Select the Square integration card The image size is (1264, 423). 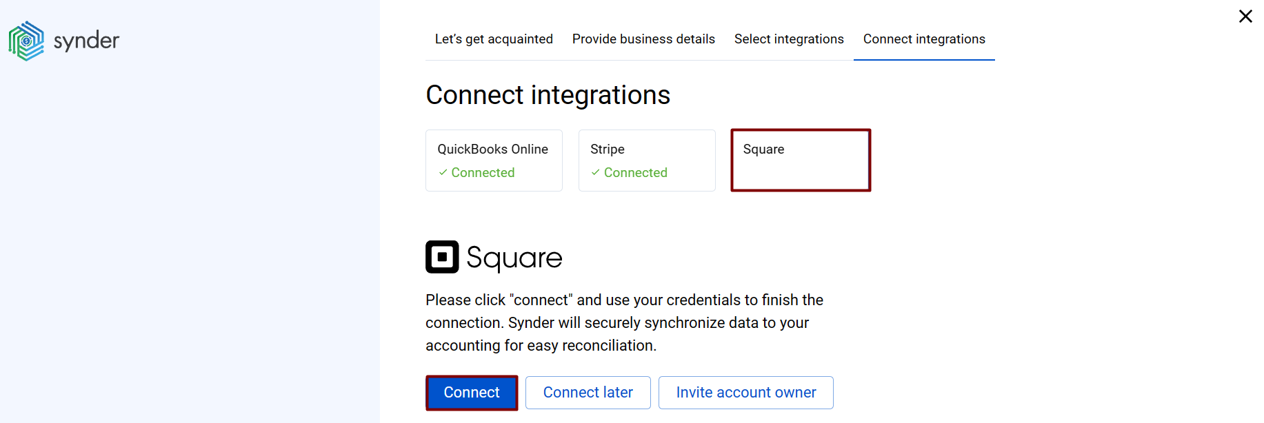tap(800, 160)
